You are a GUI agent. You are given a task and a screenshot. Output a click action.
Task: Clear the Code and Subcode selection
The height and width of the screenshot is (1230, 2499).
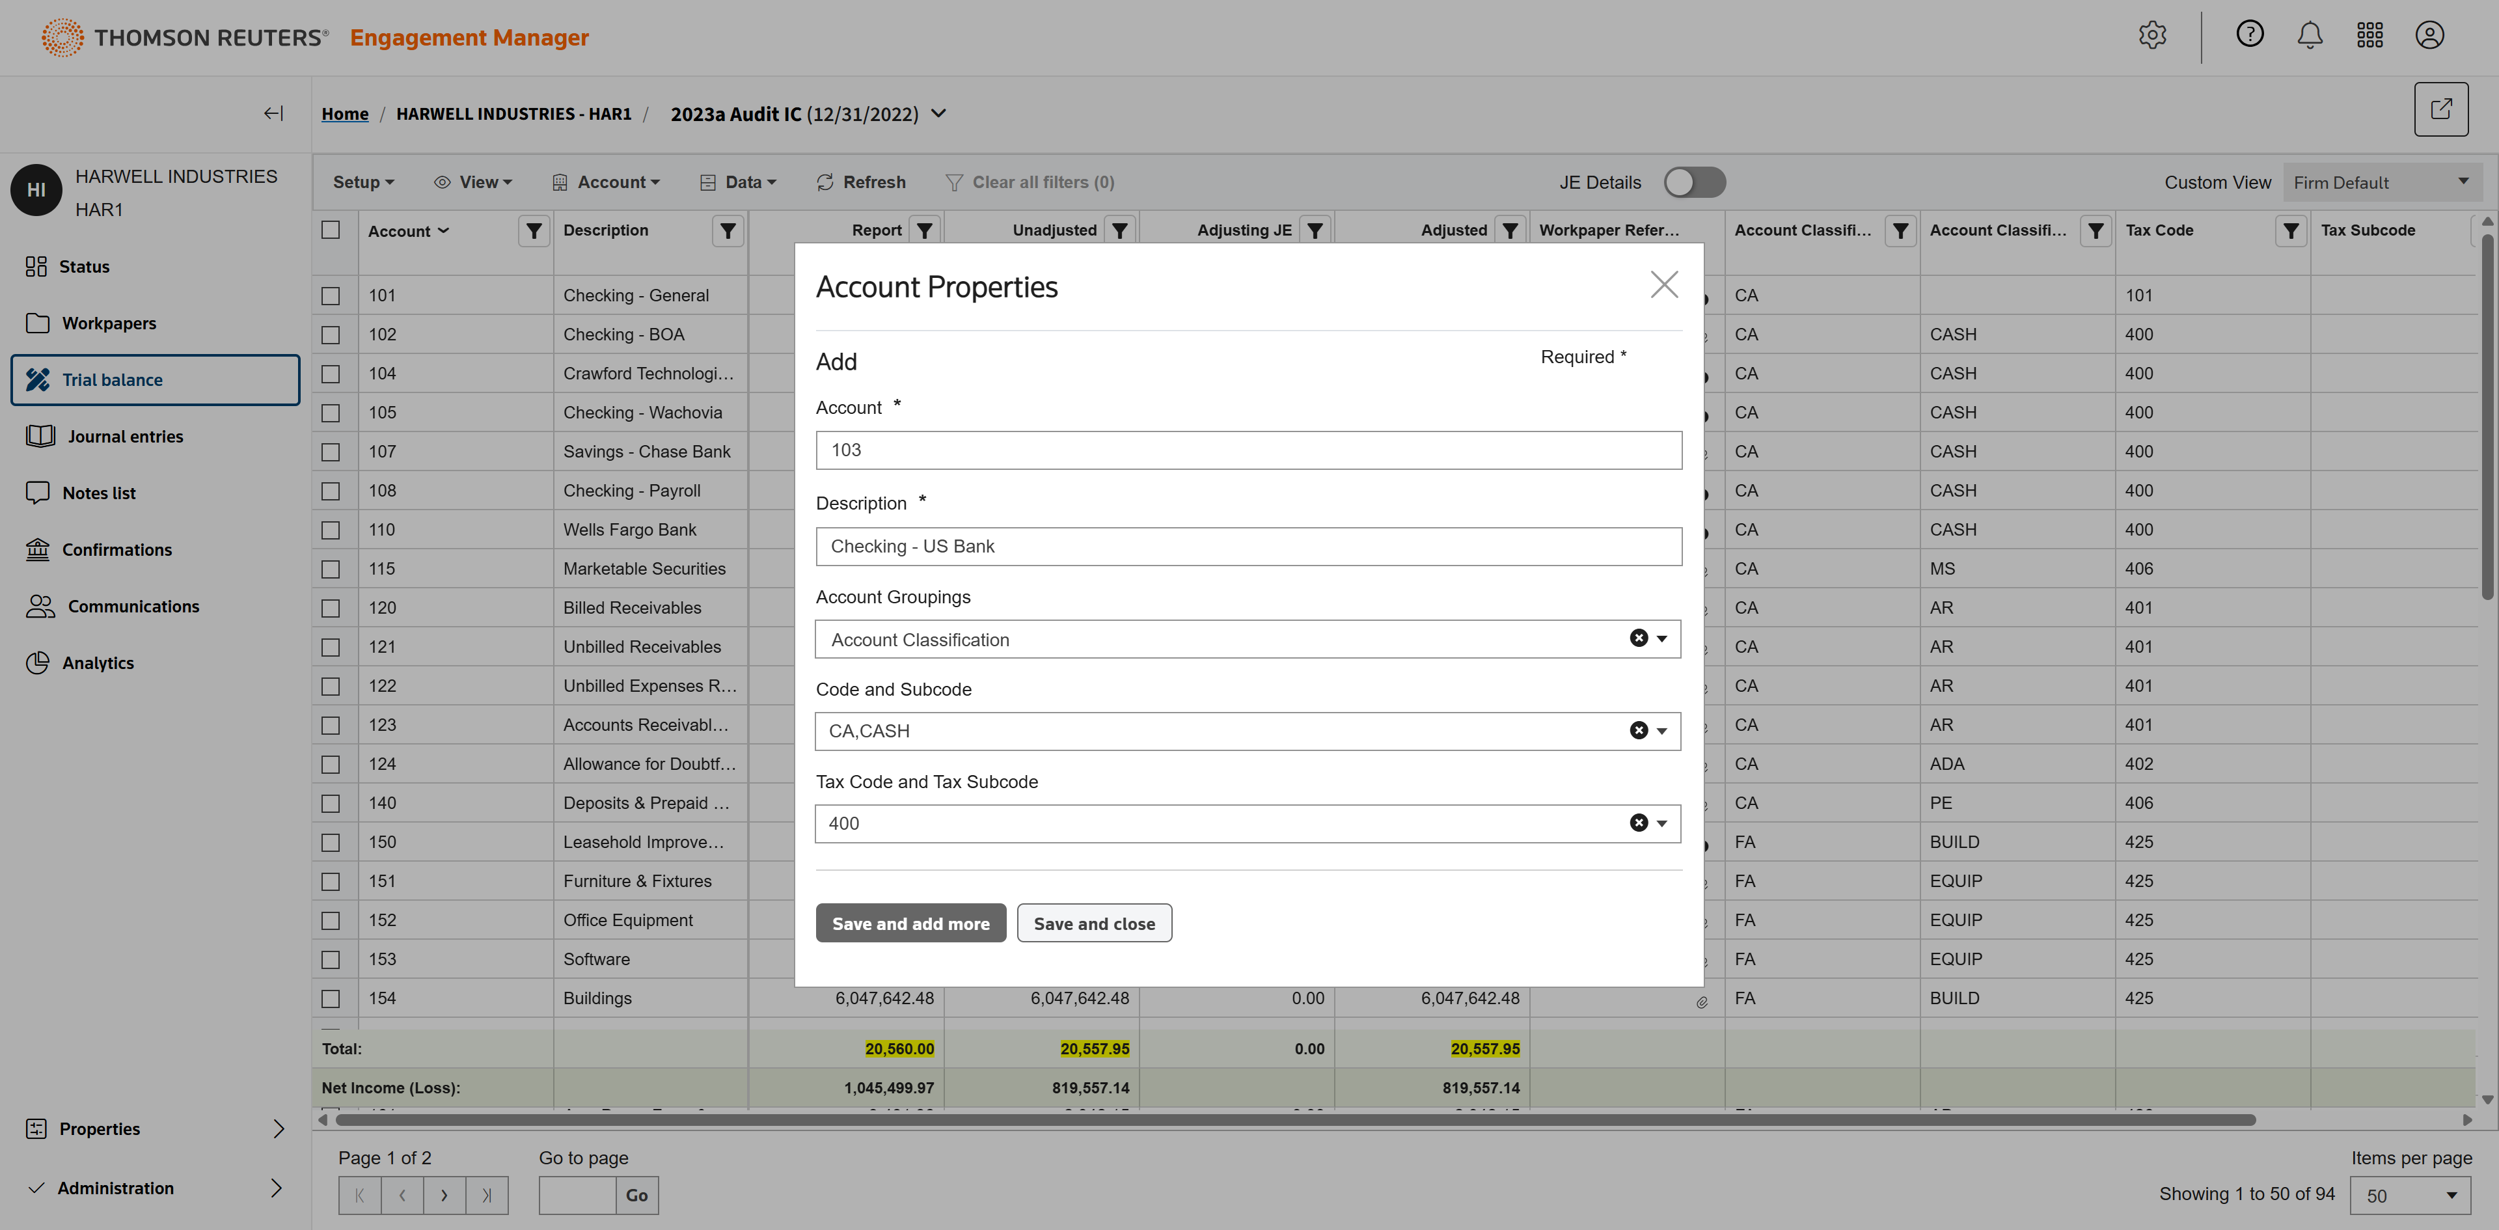pos(1639,730)
